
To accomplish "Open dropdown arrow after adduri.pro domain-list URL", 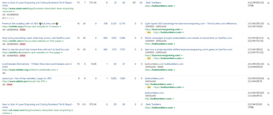I will tap(46, 82).
